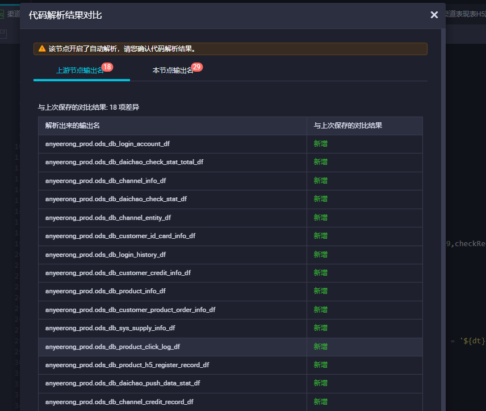The height and width of the screenshot is (411, 486).
Task: Select row ods_db_product_info_df
Action: tap(231, 292)
